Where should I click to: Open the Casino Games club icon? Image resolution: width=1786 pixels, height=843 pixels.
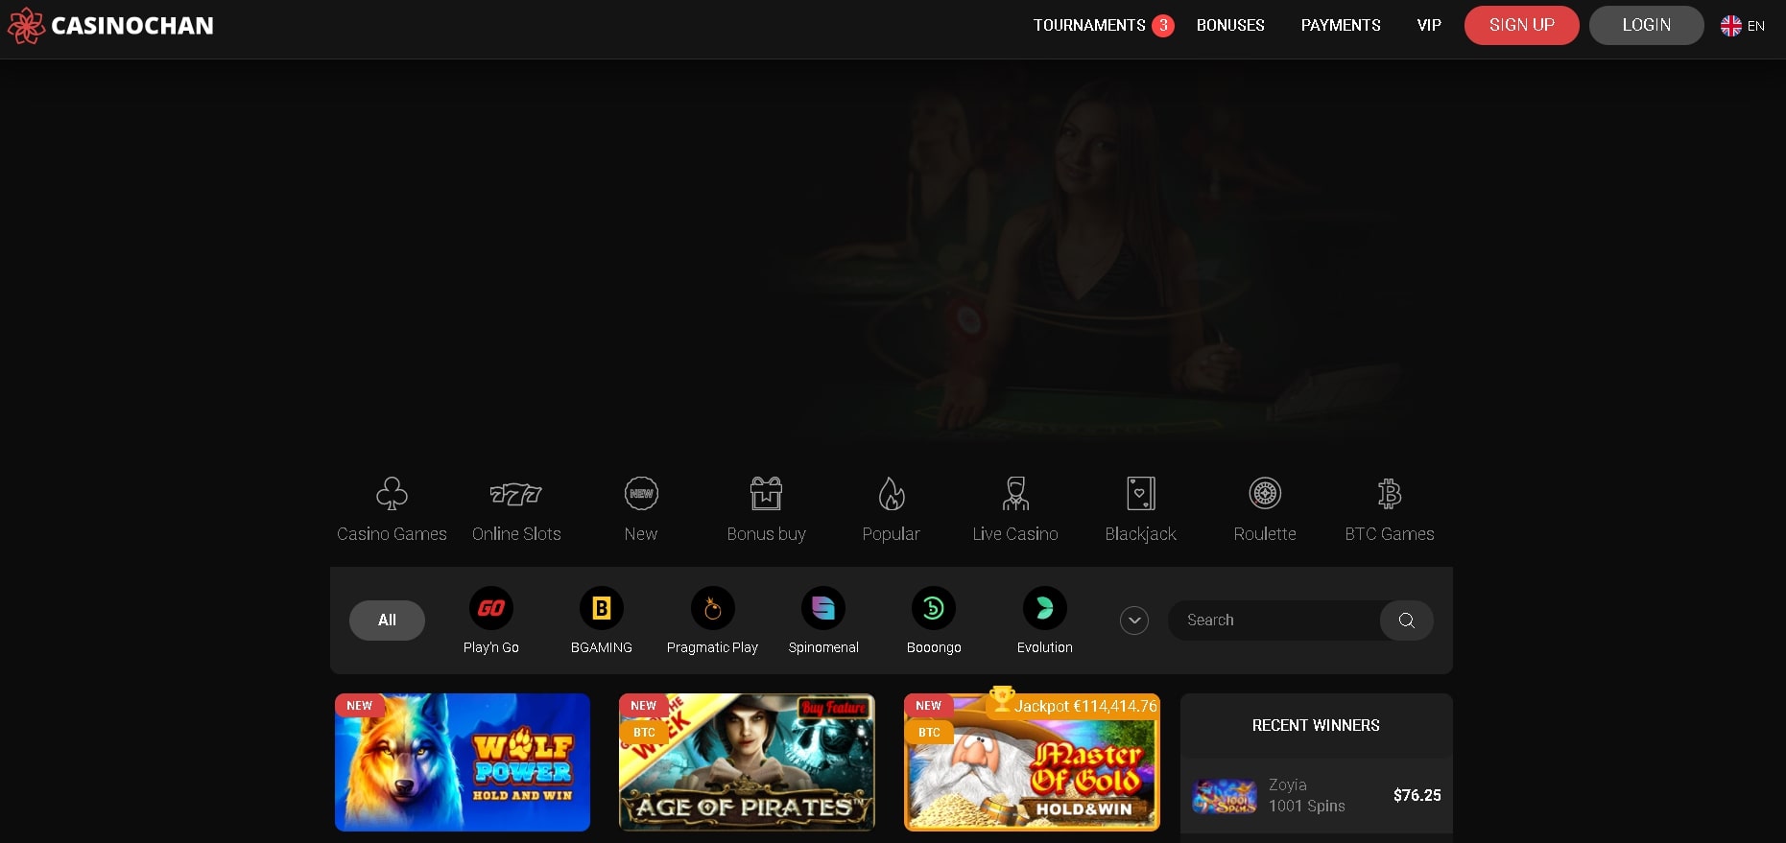point(392,494)
